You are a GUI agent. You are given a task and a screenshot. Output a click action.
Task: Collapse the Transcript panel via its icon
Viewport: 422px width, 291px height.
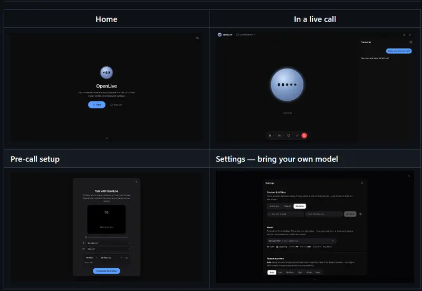click(x=410, y=42)
